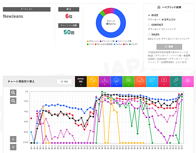Click the 6位 rank value
Screen dimensions: 196x153
69,16
